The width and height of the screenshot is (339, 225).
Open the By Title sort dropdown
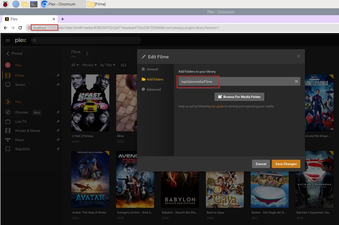click(x=107, y=65)
